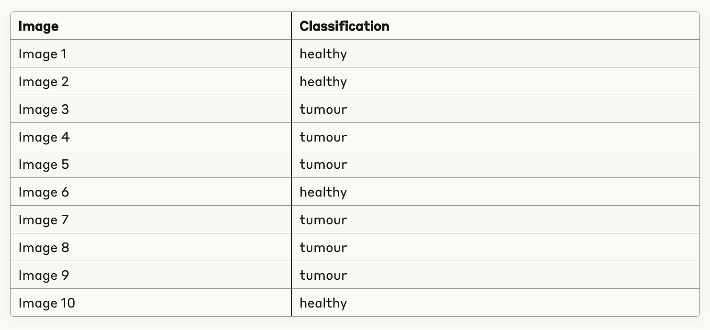Select the "Image 1" cell
The image size is (710, 330).
(43, 54)
